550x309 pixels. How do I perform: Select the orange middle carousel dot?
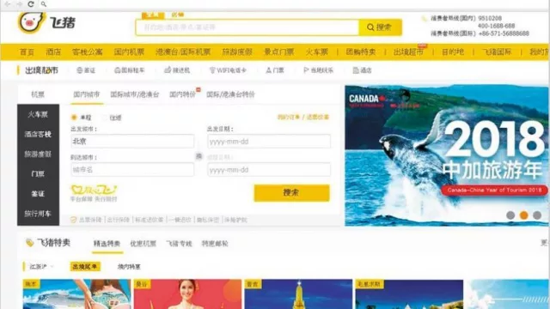coord(524,215)
